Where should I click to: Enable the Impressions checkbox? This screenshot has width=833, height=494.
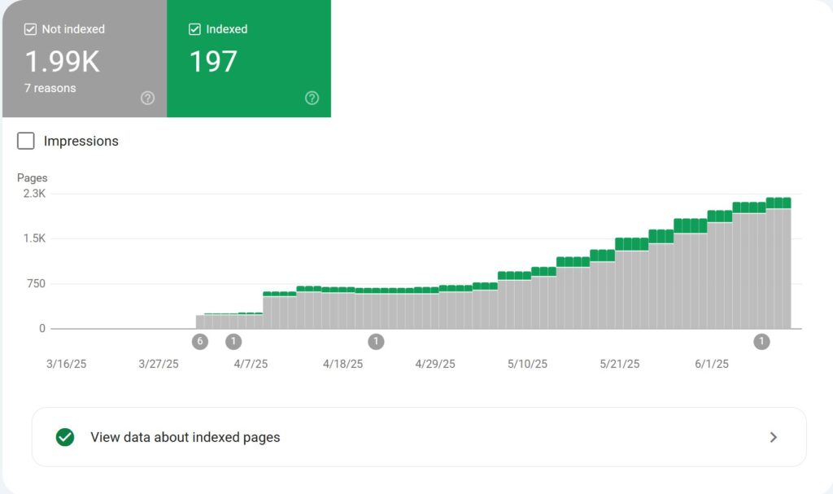point(25,141)
